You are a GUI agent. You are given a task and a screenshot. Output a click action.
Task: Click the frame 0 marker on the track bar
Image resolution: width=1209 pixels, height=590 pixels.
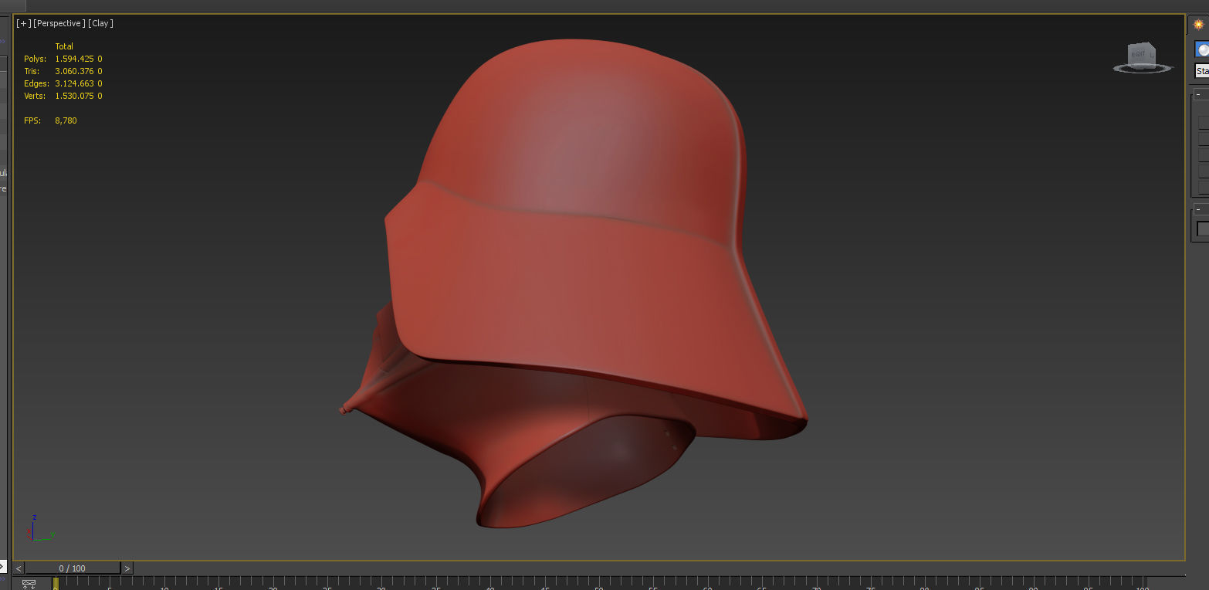pos(56,584)
